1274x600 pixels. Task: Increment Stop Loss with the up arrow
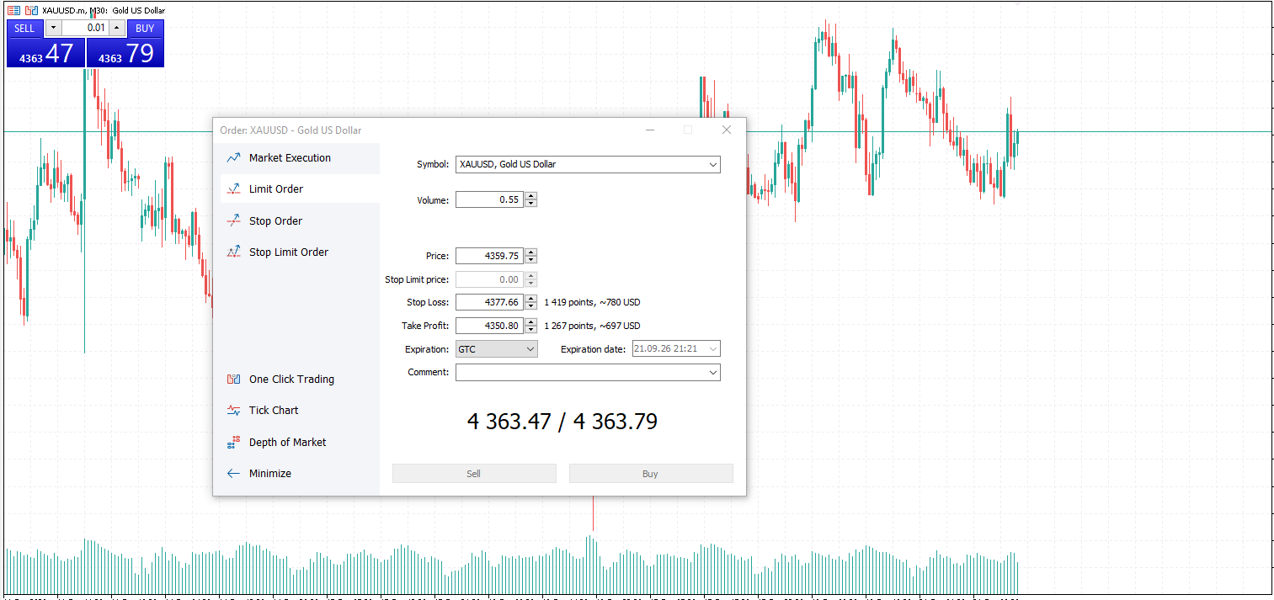click(x=530, y=299)
